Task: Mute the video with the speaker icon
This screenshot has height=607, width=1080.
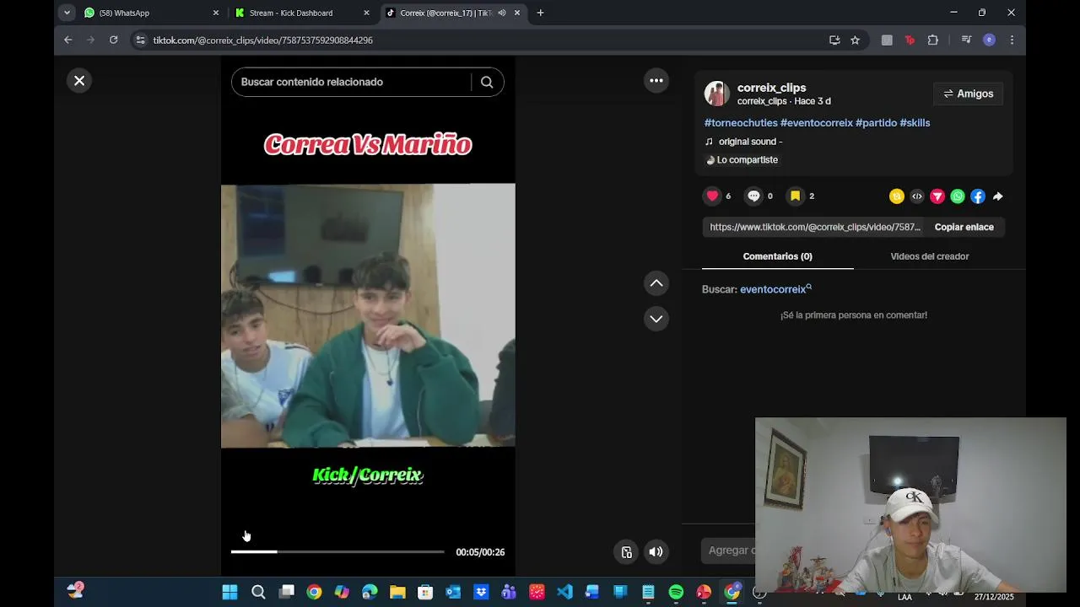Action: 656,552
